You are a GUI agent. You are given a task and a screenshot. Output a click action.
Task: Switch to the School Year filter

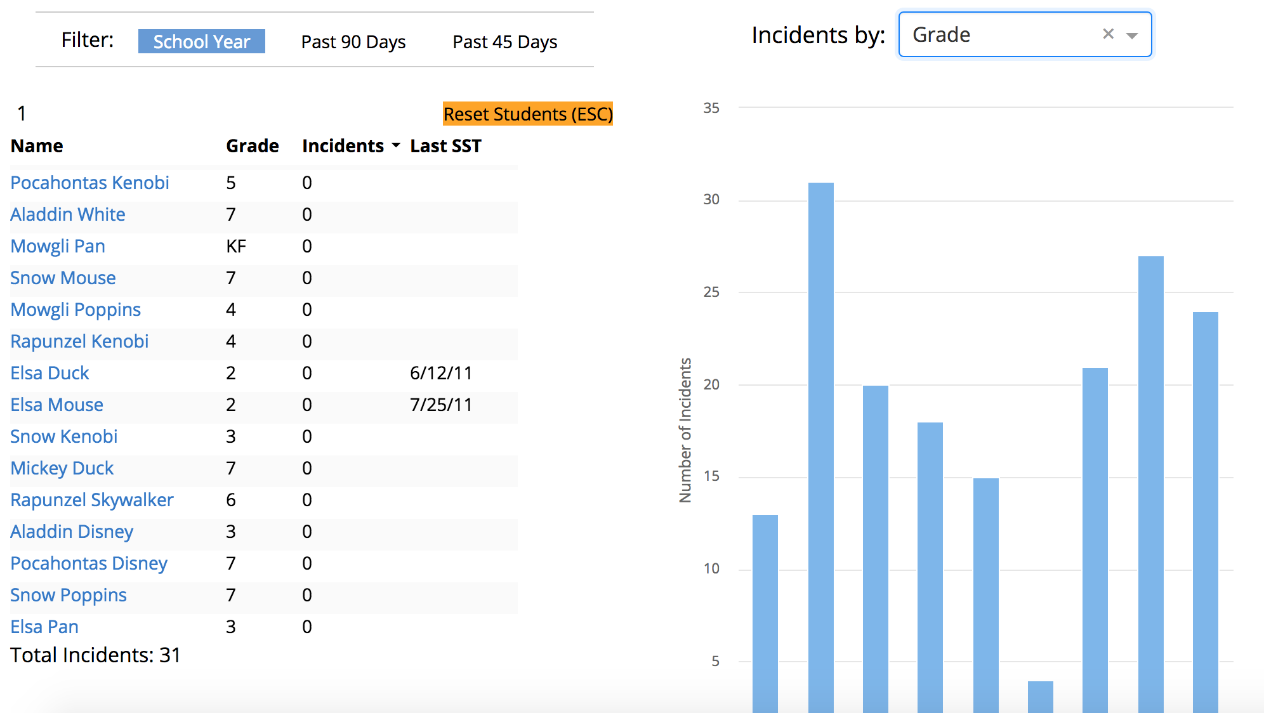coord(201,41)
